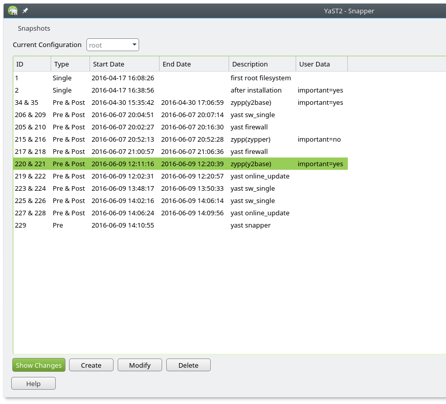Click start date 2016-04-17 16:38:56
The height and width of the screenshot is (404, 446).
pyautogui.click(x=123, y=90)
